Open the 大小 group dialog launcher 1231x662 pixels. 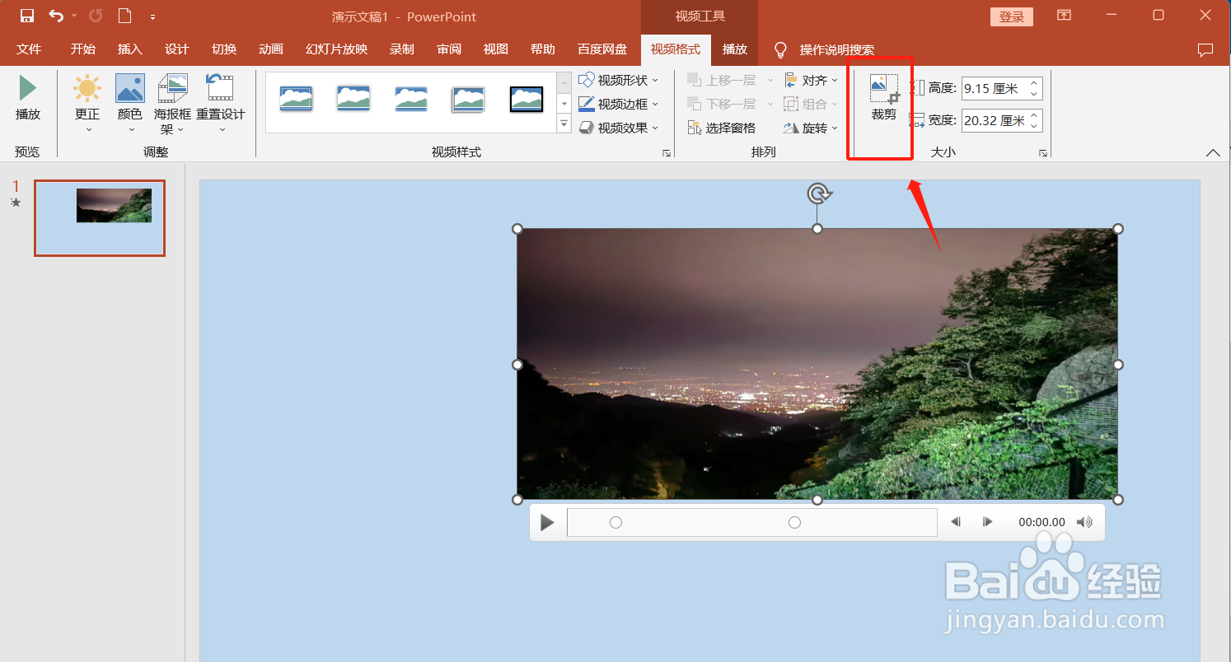pyautogui.click(x=1042, y=153)
